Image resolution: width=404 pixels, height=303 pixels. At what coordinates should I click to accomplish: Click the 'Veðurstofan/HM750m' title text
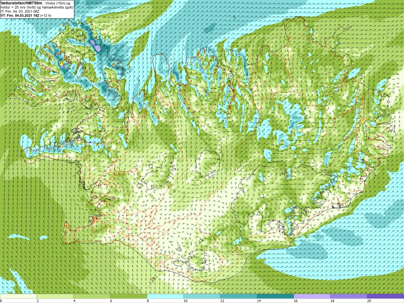(x=21, y=3)
